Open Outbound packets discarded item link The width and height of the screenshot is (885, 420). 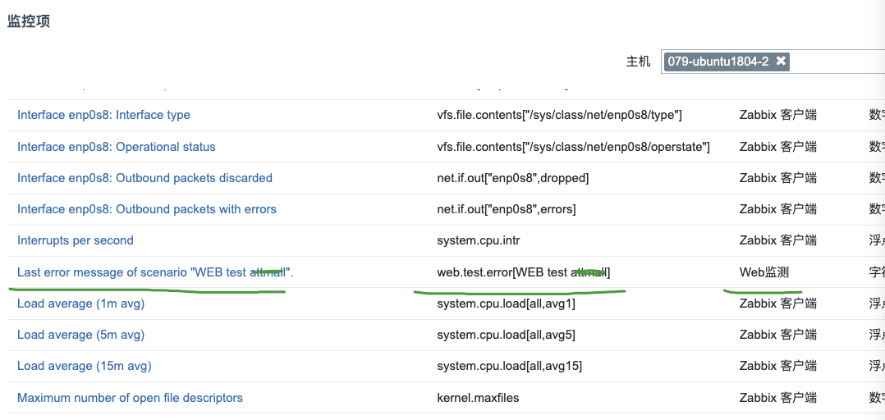click(x=144, y=178)
